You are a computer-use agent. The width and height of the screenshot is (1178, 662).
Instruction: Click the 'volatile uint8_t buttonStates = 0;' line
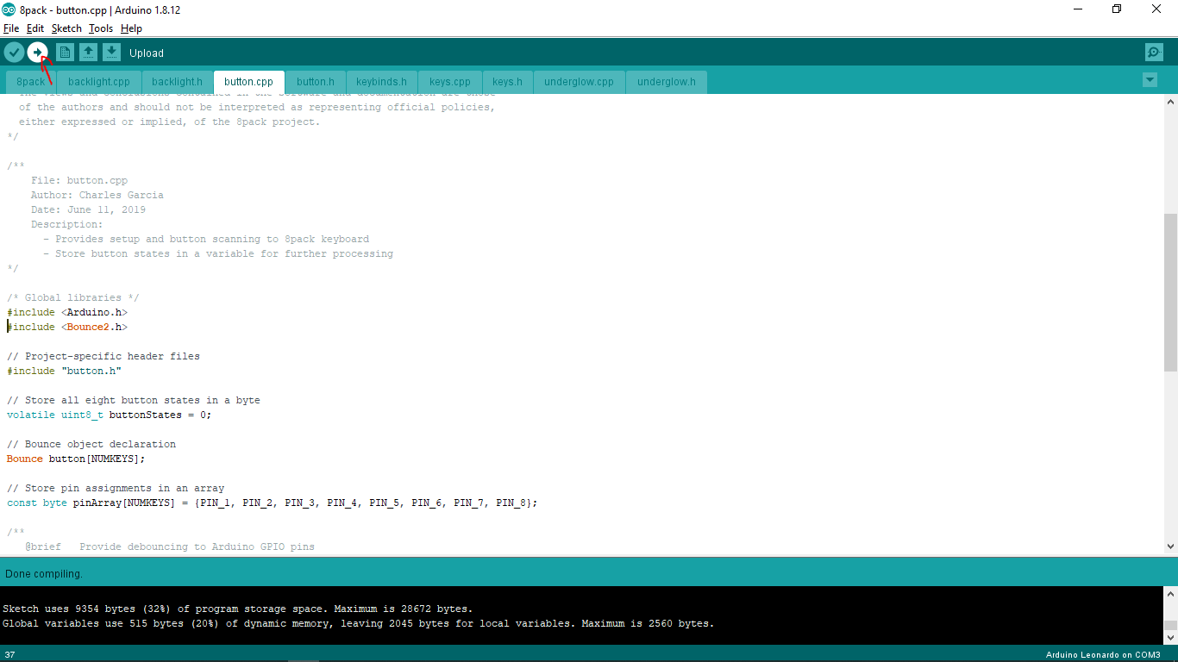[x=110, y=415]
